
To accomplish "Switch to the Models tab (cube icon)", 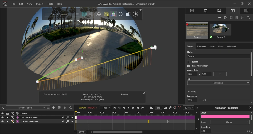I will [x=192, y=11].
